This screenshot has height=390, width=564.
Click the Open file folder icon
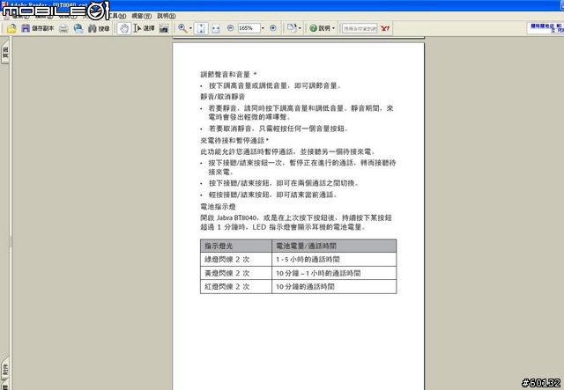pyautogui.click(x=11, y=28)
